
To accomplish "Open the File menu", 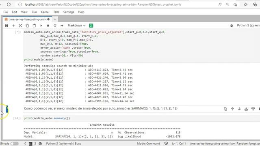I will [5, 12].
